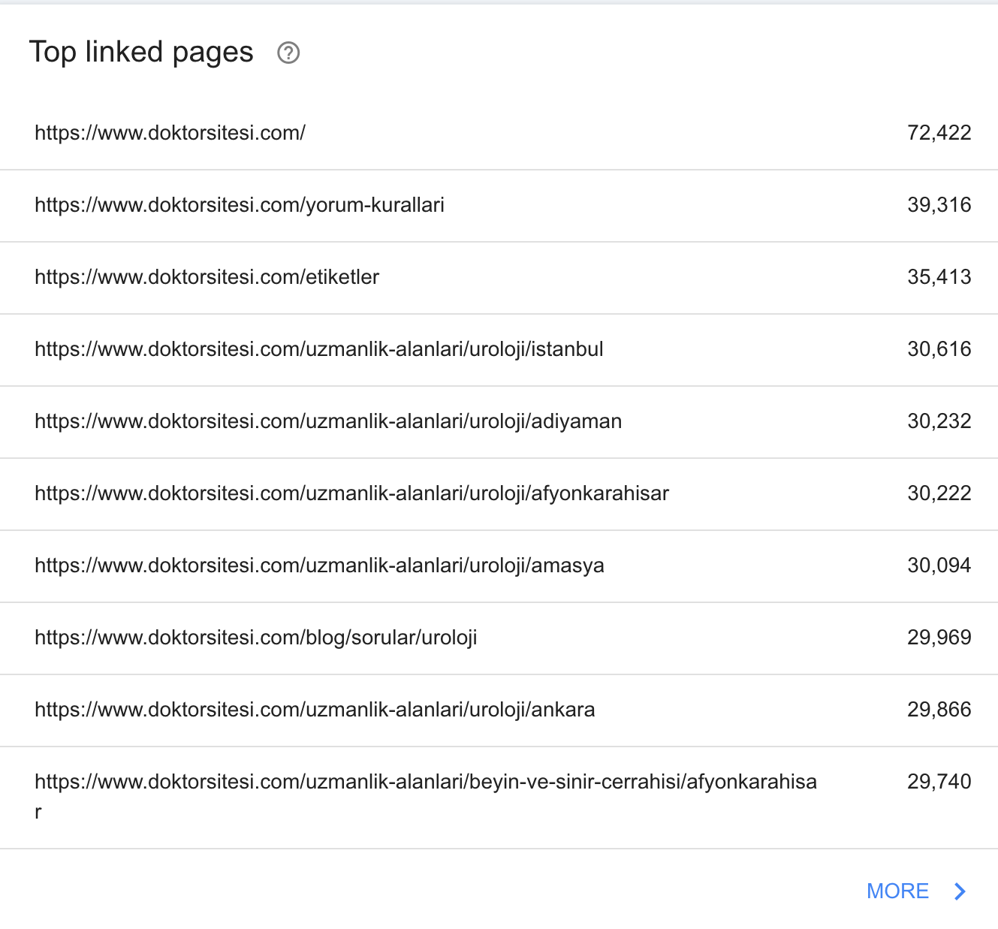The image size is (998, 929).
Task: Click the 29,740 link count
Action: [x=939, y=782]
